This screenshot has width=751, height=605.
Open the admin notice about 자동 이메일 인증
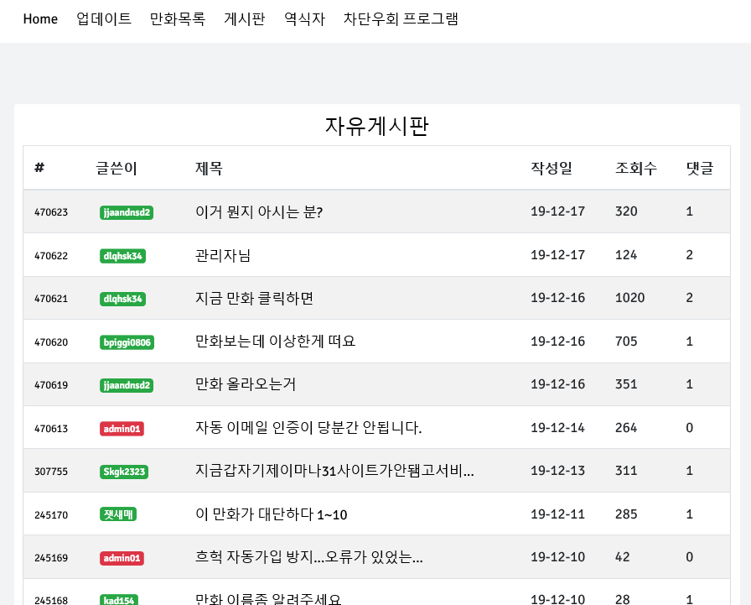click(308, 428)
